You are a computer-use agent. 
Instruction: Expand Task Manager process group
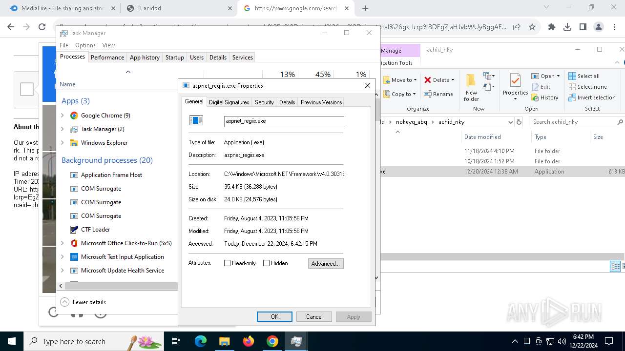click(62, 129)
